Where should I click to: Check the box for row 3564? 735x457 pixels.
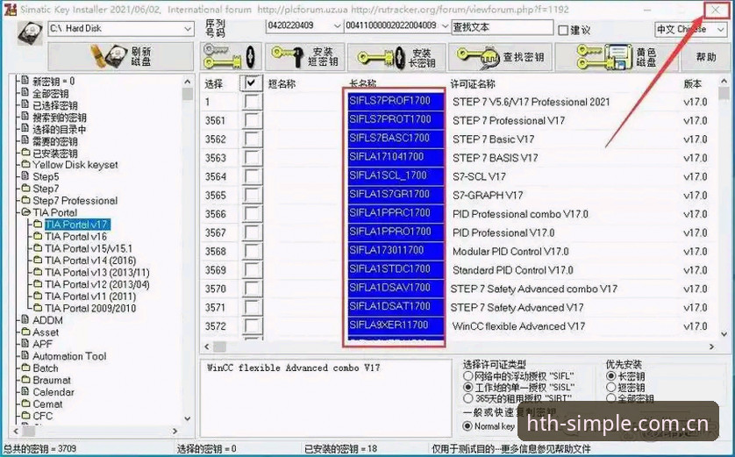pos(252,176)
